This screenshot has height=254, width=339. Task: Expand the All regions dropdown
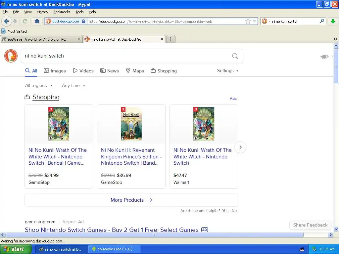pos(39,86)
